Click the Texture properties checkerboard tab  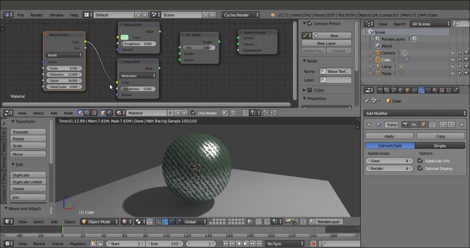click(x=442, y=90)
